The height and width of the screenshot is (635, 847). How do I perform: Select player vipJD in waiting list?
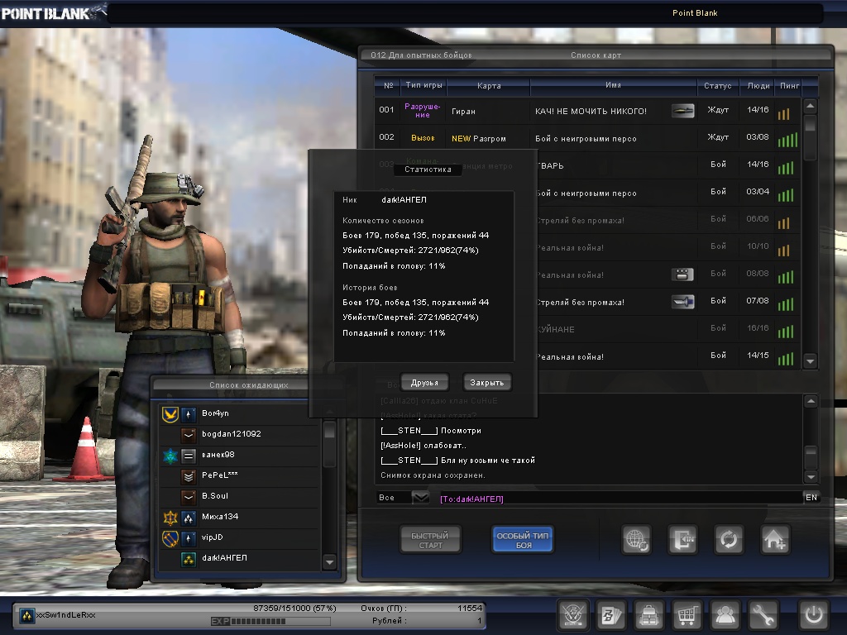(x=239, y=537)
